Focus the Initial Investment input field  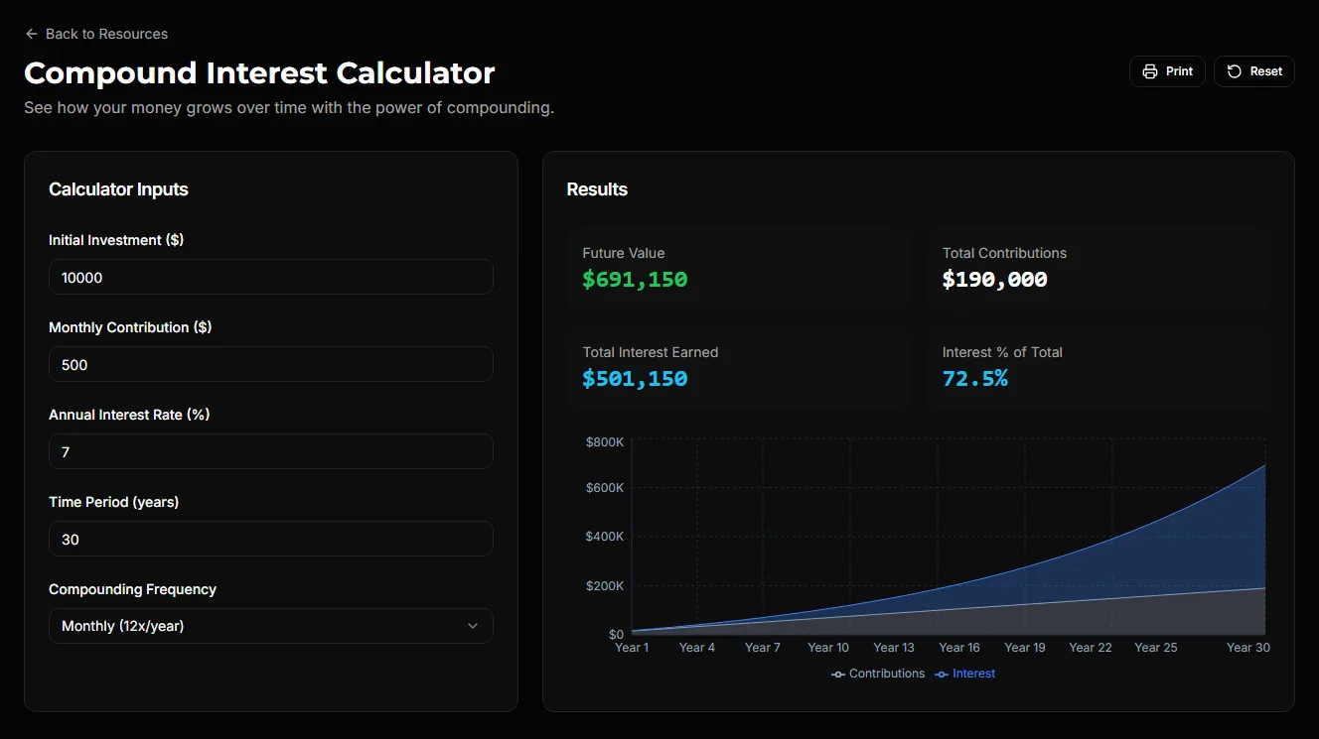click(x=271, y=277)
